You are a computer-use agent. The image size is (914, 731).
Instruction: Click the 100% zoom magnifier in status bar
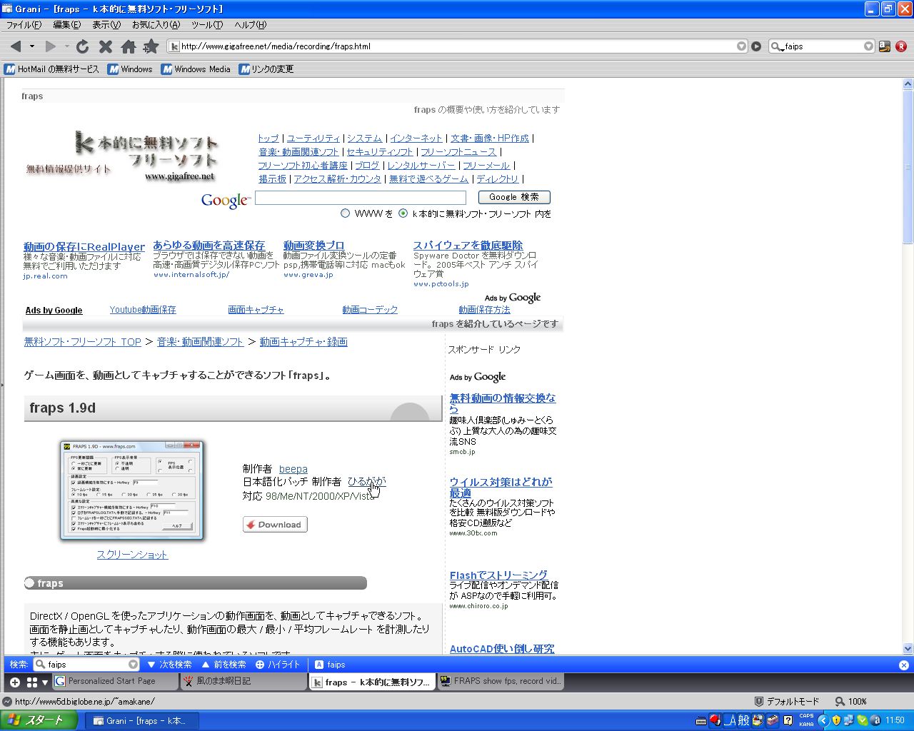coord(840,702)
